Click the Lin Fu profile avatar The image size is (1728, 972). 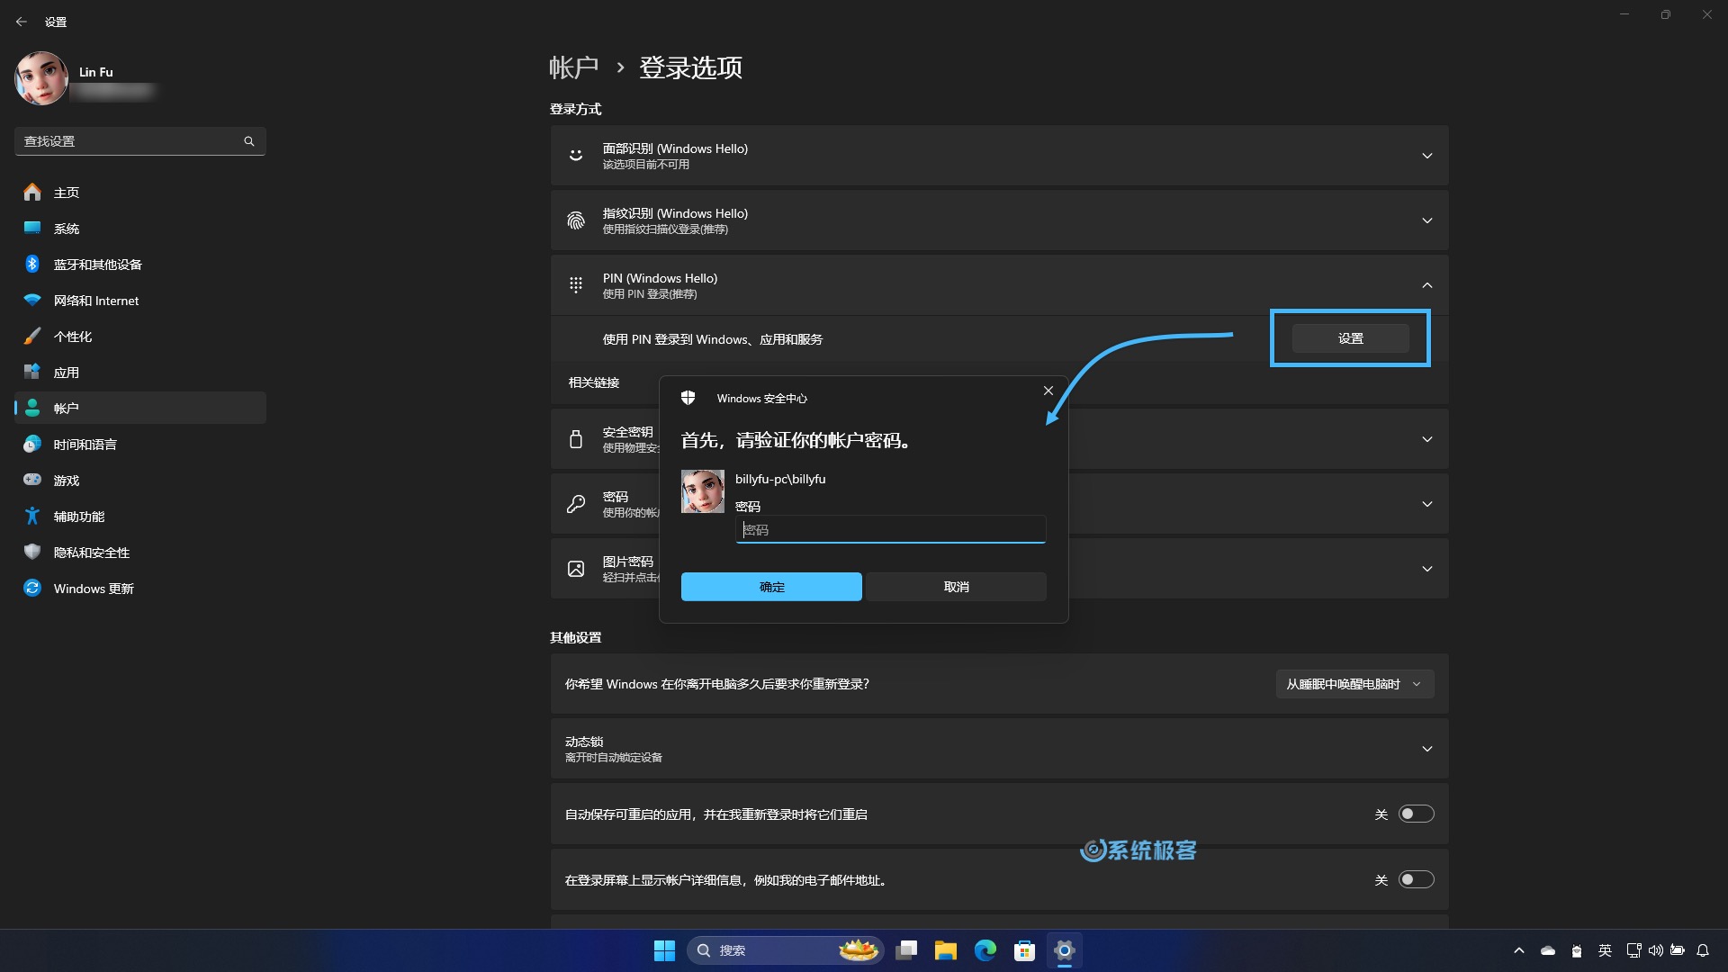coord(40,78)
